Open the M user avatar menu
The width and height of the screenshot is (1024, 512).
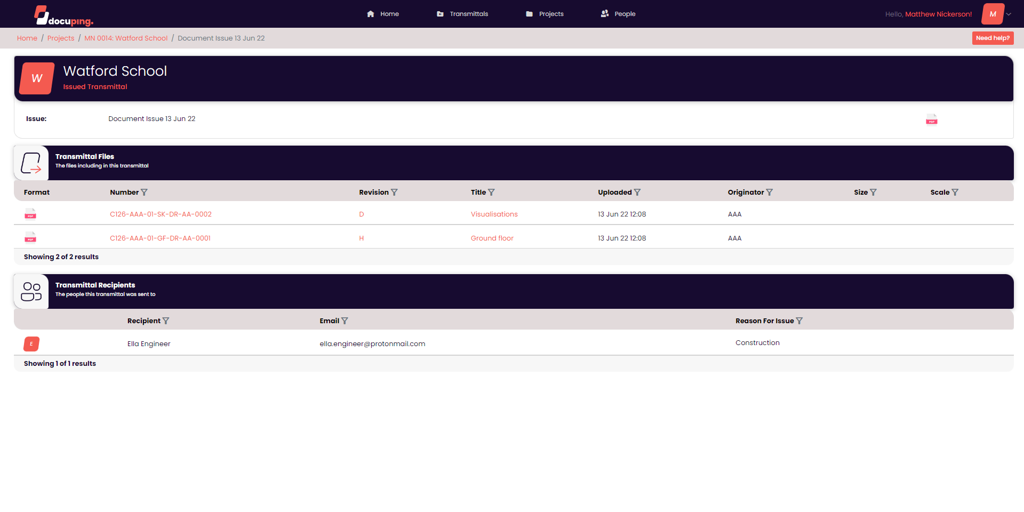point(993,14)
